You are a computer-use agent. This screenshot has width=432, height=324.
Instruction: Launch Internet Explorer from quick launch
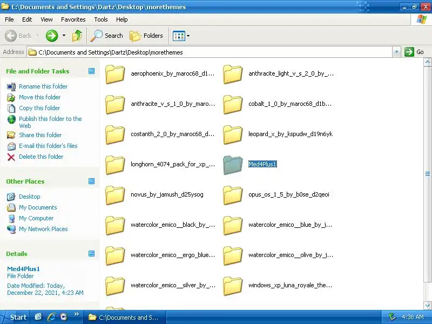point(51,317)
